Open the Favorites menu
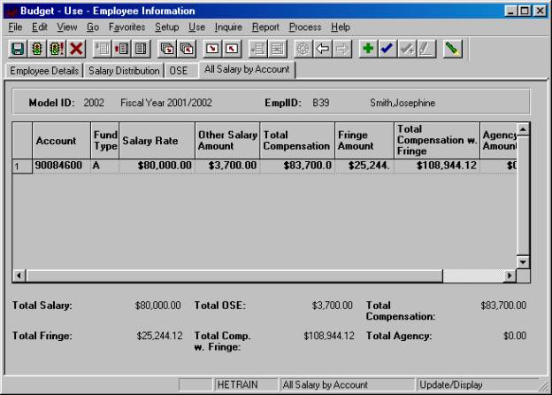This screenshot has height=395, width=552. 126,27
